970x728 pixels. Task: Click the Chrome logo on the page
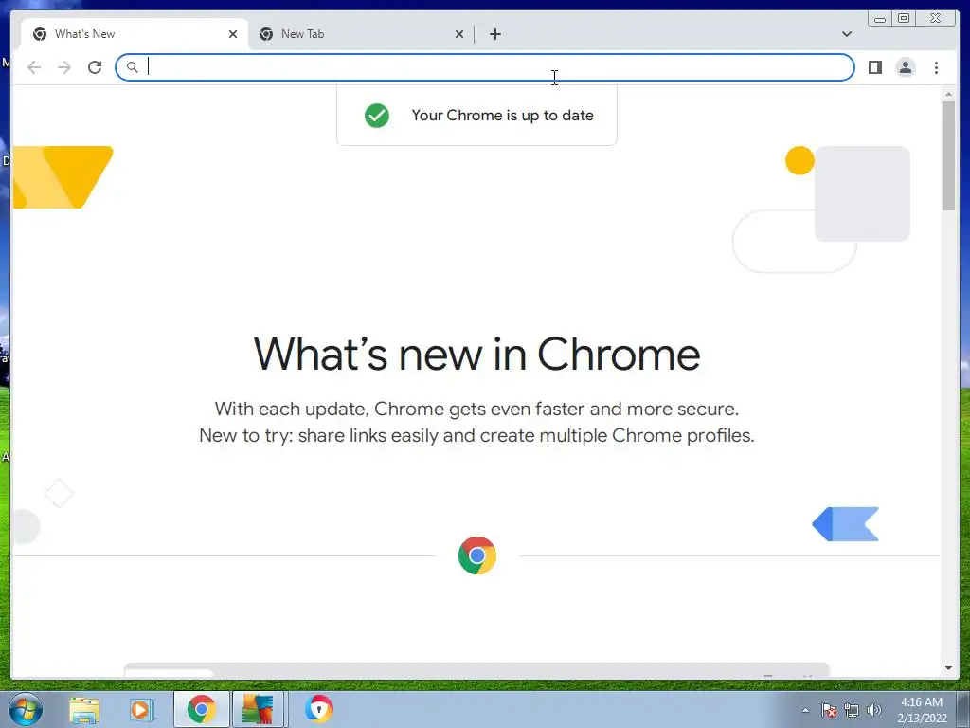[x=477, y=555]
